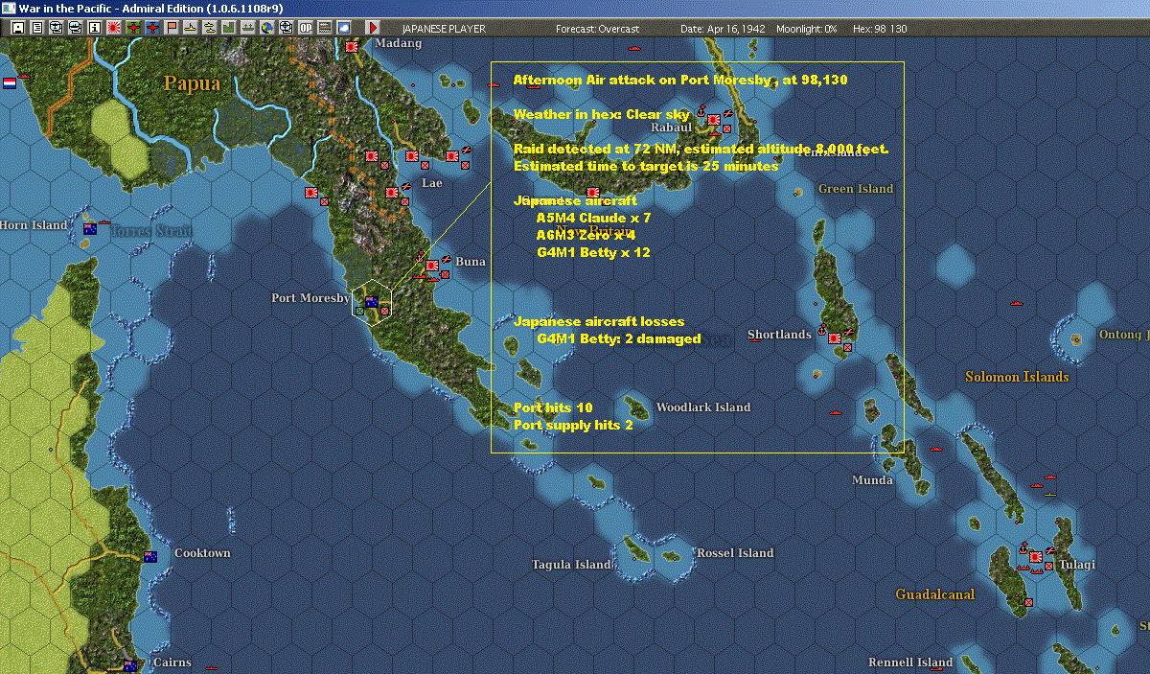1150x674 pixels.
Task: Click the crosshair target toolbar icon
Action: pyautogui.click(x=286, y=28)
